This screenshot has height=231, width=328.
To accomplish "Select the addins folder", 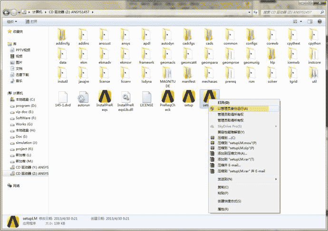I will [x=84, y=37].
